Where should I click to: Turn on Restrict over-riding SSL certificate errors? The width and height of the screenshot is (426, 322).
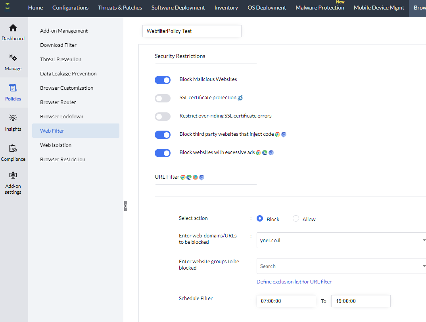click(163, 116)
